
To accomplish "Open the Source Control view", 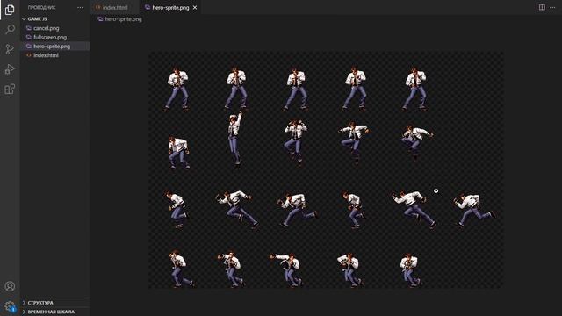I will tap(10, 49).
